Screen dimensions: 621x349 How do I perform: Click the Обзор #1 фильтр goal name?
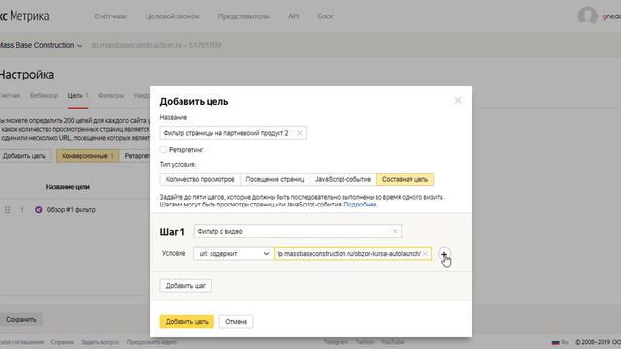(x=71, y=210)
